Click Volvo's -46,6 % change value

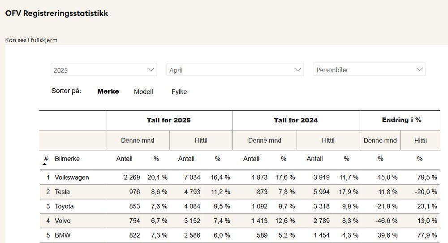386,221
